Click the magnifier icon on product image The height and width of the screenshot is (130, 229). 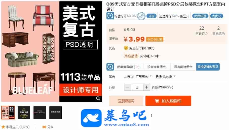(98, 99)
